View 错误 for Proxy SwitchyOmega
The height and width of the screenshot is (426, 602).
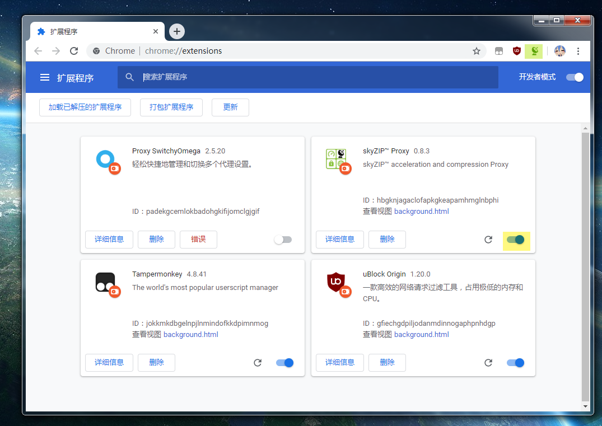click(198, 240)
